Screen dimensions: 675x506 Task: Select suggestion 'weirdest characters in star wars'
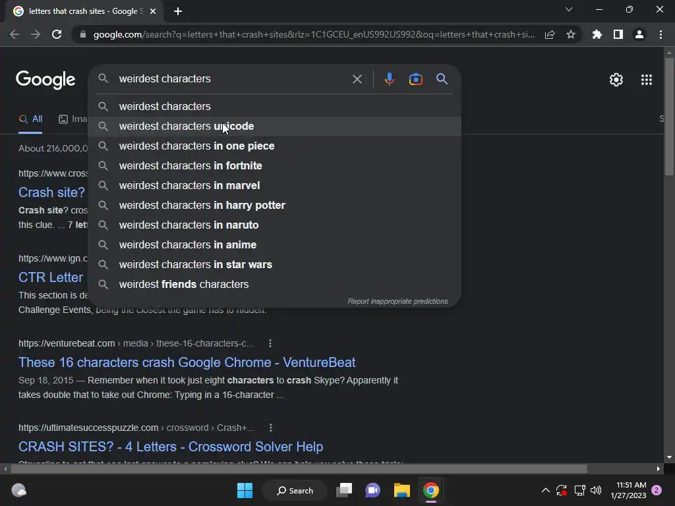pyautogui.click(x=275, y=265)
